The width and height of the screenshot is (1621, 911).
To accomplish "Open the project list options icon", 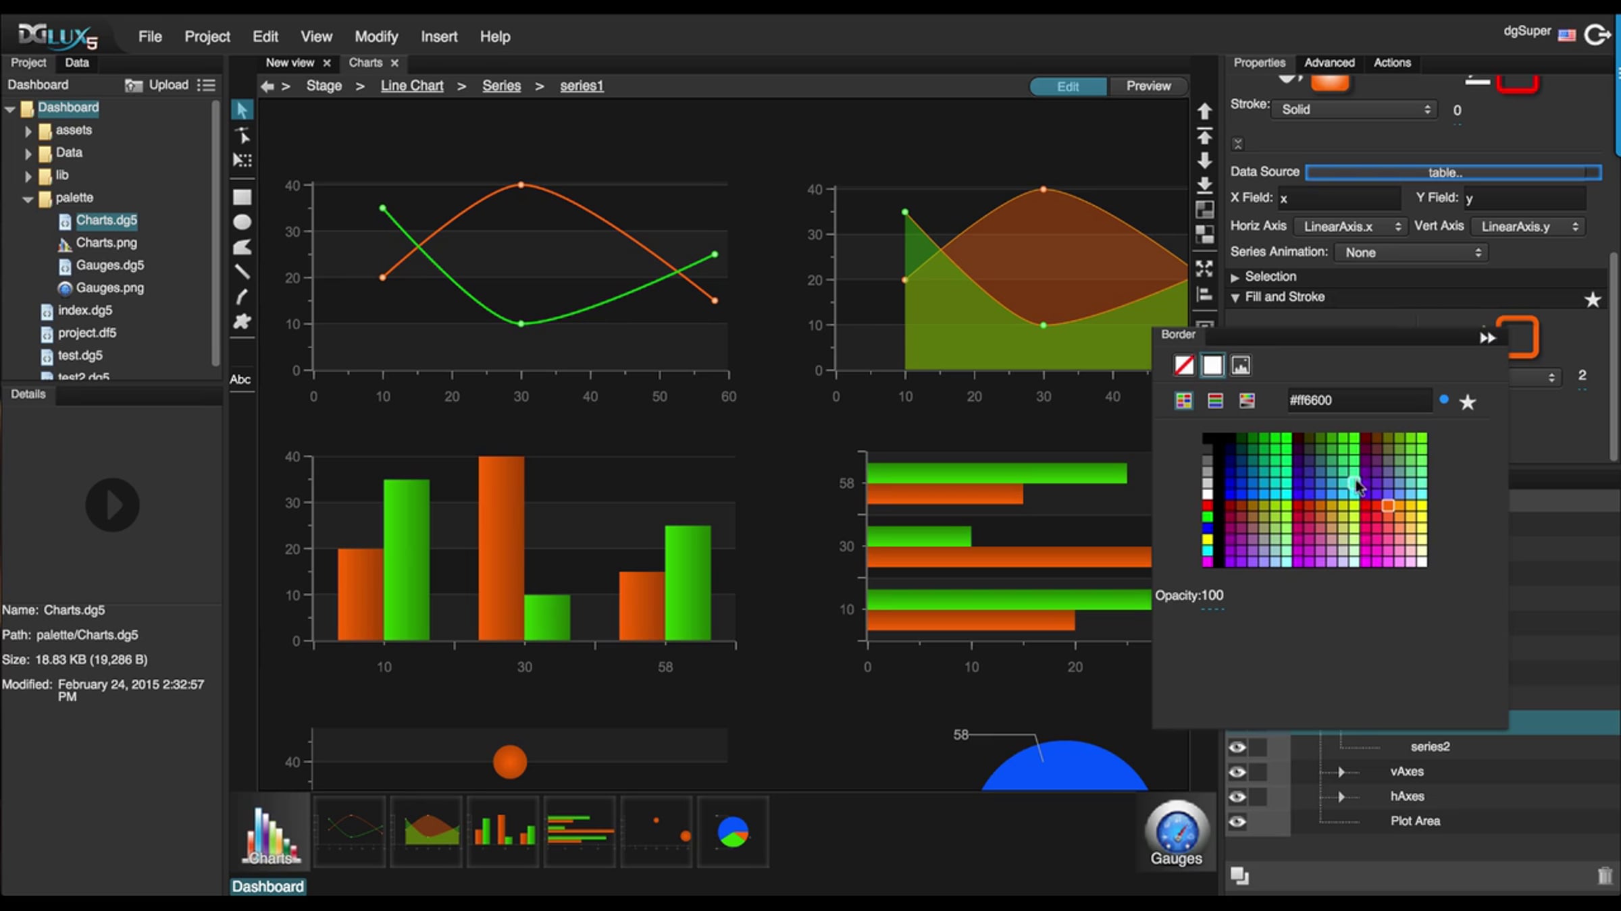I will pos(206,85).
